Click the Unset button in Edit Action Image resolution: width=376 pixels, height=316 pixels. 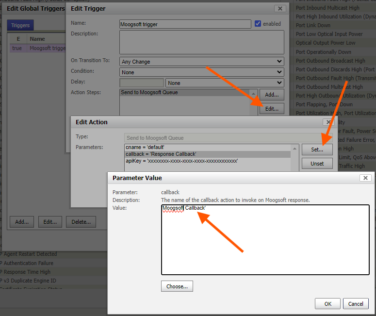(317, 164)
